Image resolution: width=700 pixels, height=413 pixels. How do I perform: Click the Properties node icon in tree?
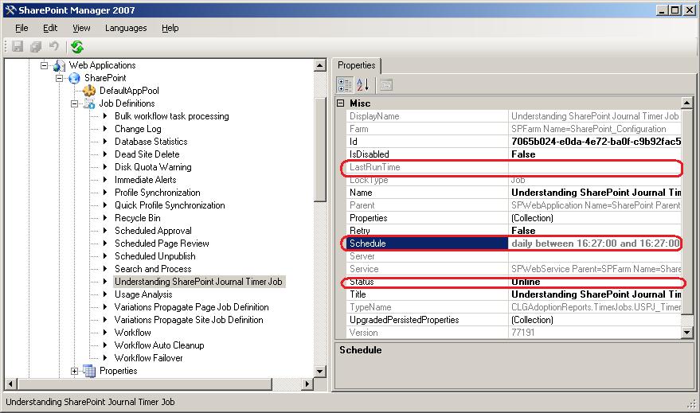[89, 371]
